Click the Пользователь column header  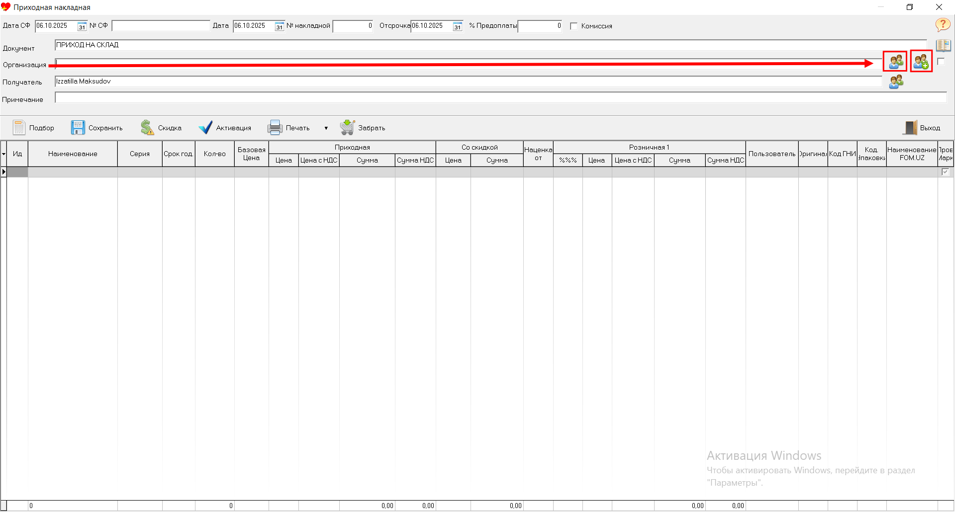[x=772, y=154]
